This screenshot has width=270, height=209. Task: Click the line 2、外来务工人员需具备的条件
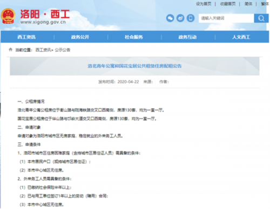[x=44, y=179]
